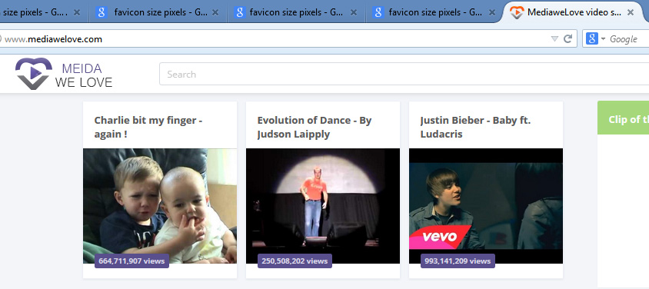Click the MediaweLove tab favicon

(517, 12)
